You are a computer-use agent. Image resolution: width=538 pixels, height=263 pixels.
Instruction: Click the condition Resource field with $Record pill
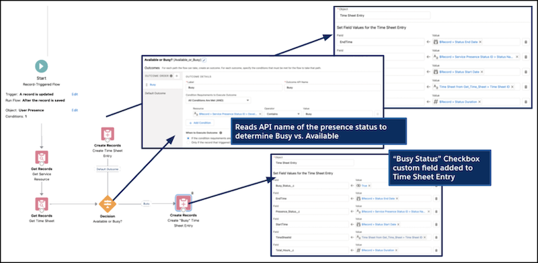click(228, 114)
